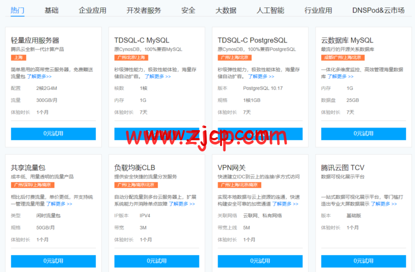Click subtitle 提供安全快捷的流量分发服务
Screen dimensions: 415x272
(146, 176)
